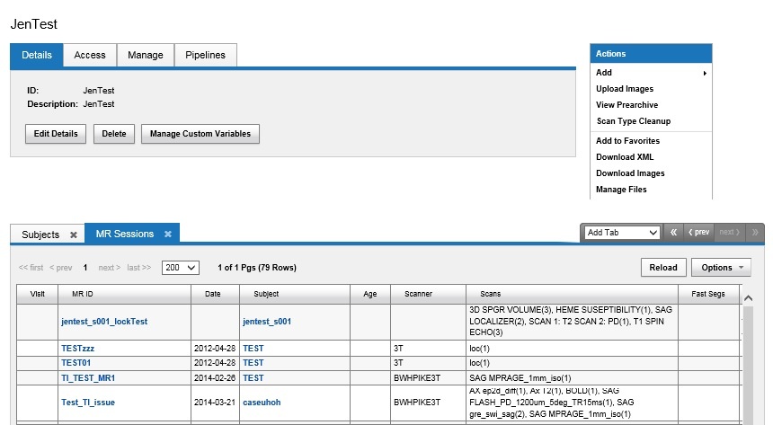773x425 pixels.
Task: Click the Edit Details button
Action: pos(56,134)
